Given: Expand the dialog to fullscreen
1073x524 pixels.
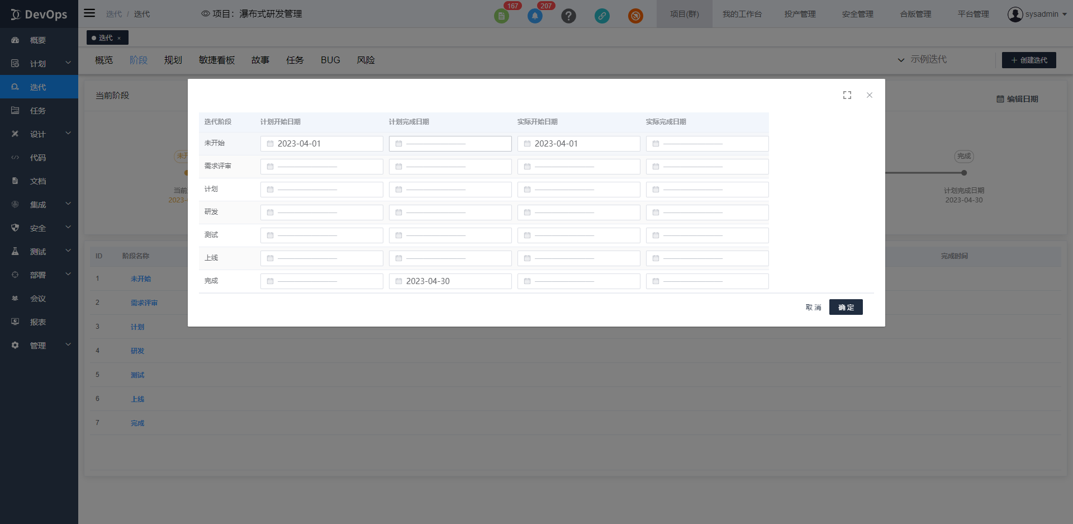Looking at the screenshot, I should (847, 95).
